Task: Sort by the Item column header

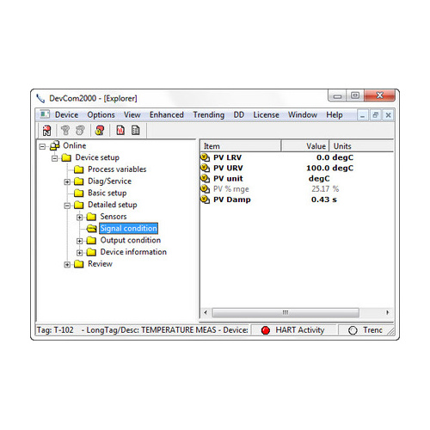Action: 241,146
